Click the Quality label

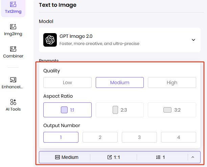(x=52, y=71)
